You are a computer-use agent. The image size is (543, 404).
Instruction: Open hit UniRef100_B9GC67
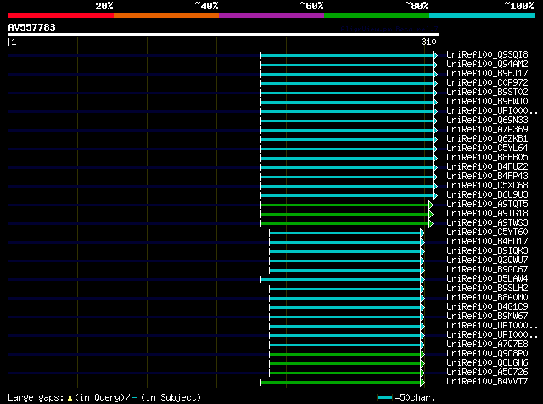pos(487,270)
